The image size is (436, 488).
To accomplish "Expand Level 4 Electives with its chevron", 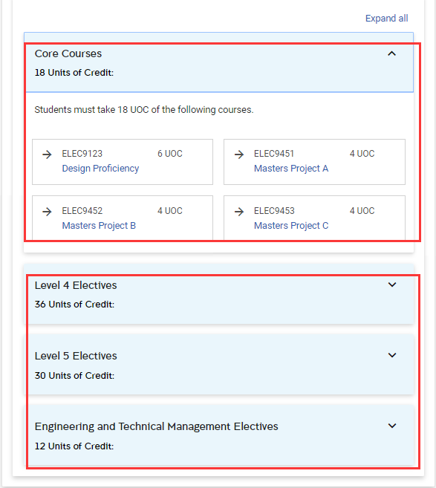I will coord(392,284).
